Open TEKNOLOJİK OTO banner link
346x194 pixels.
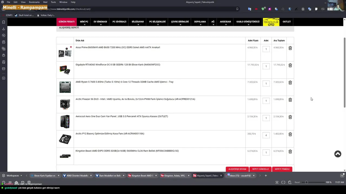coord(271,22)
